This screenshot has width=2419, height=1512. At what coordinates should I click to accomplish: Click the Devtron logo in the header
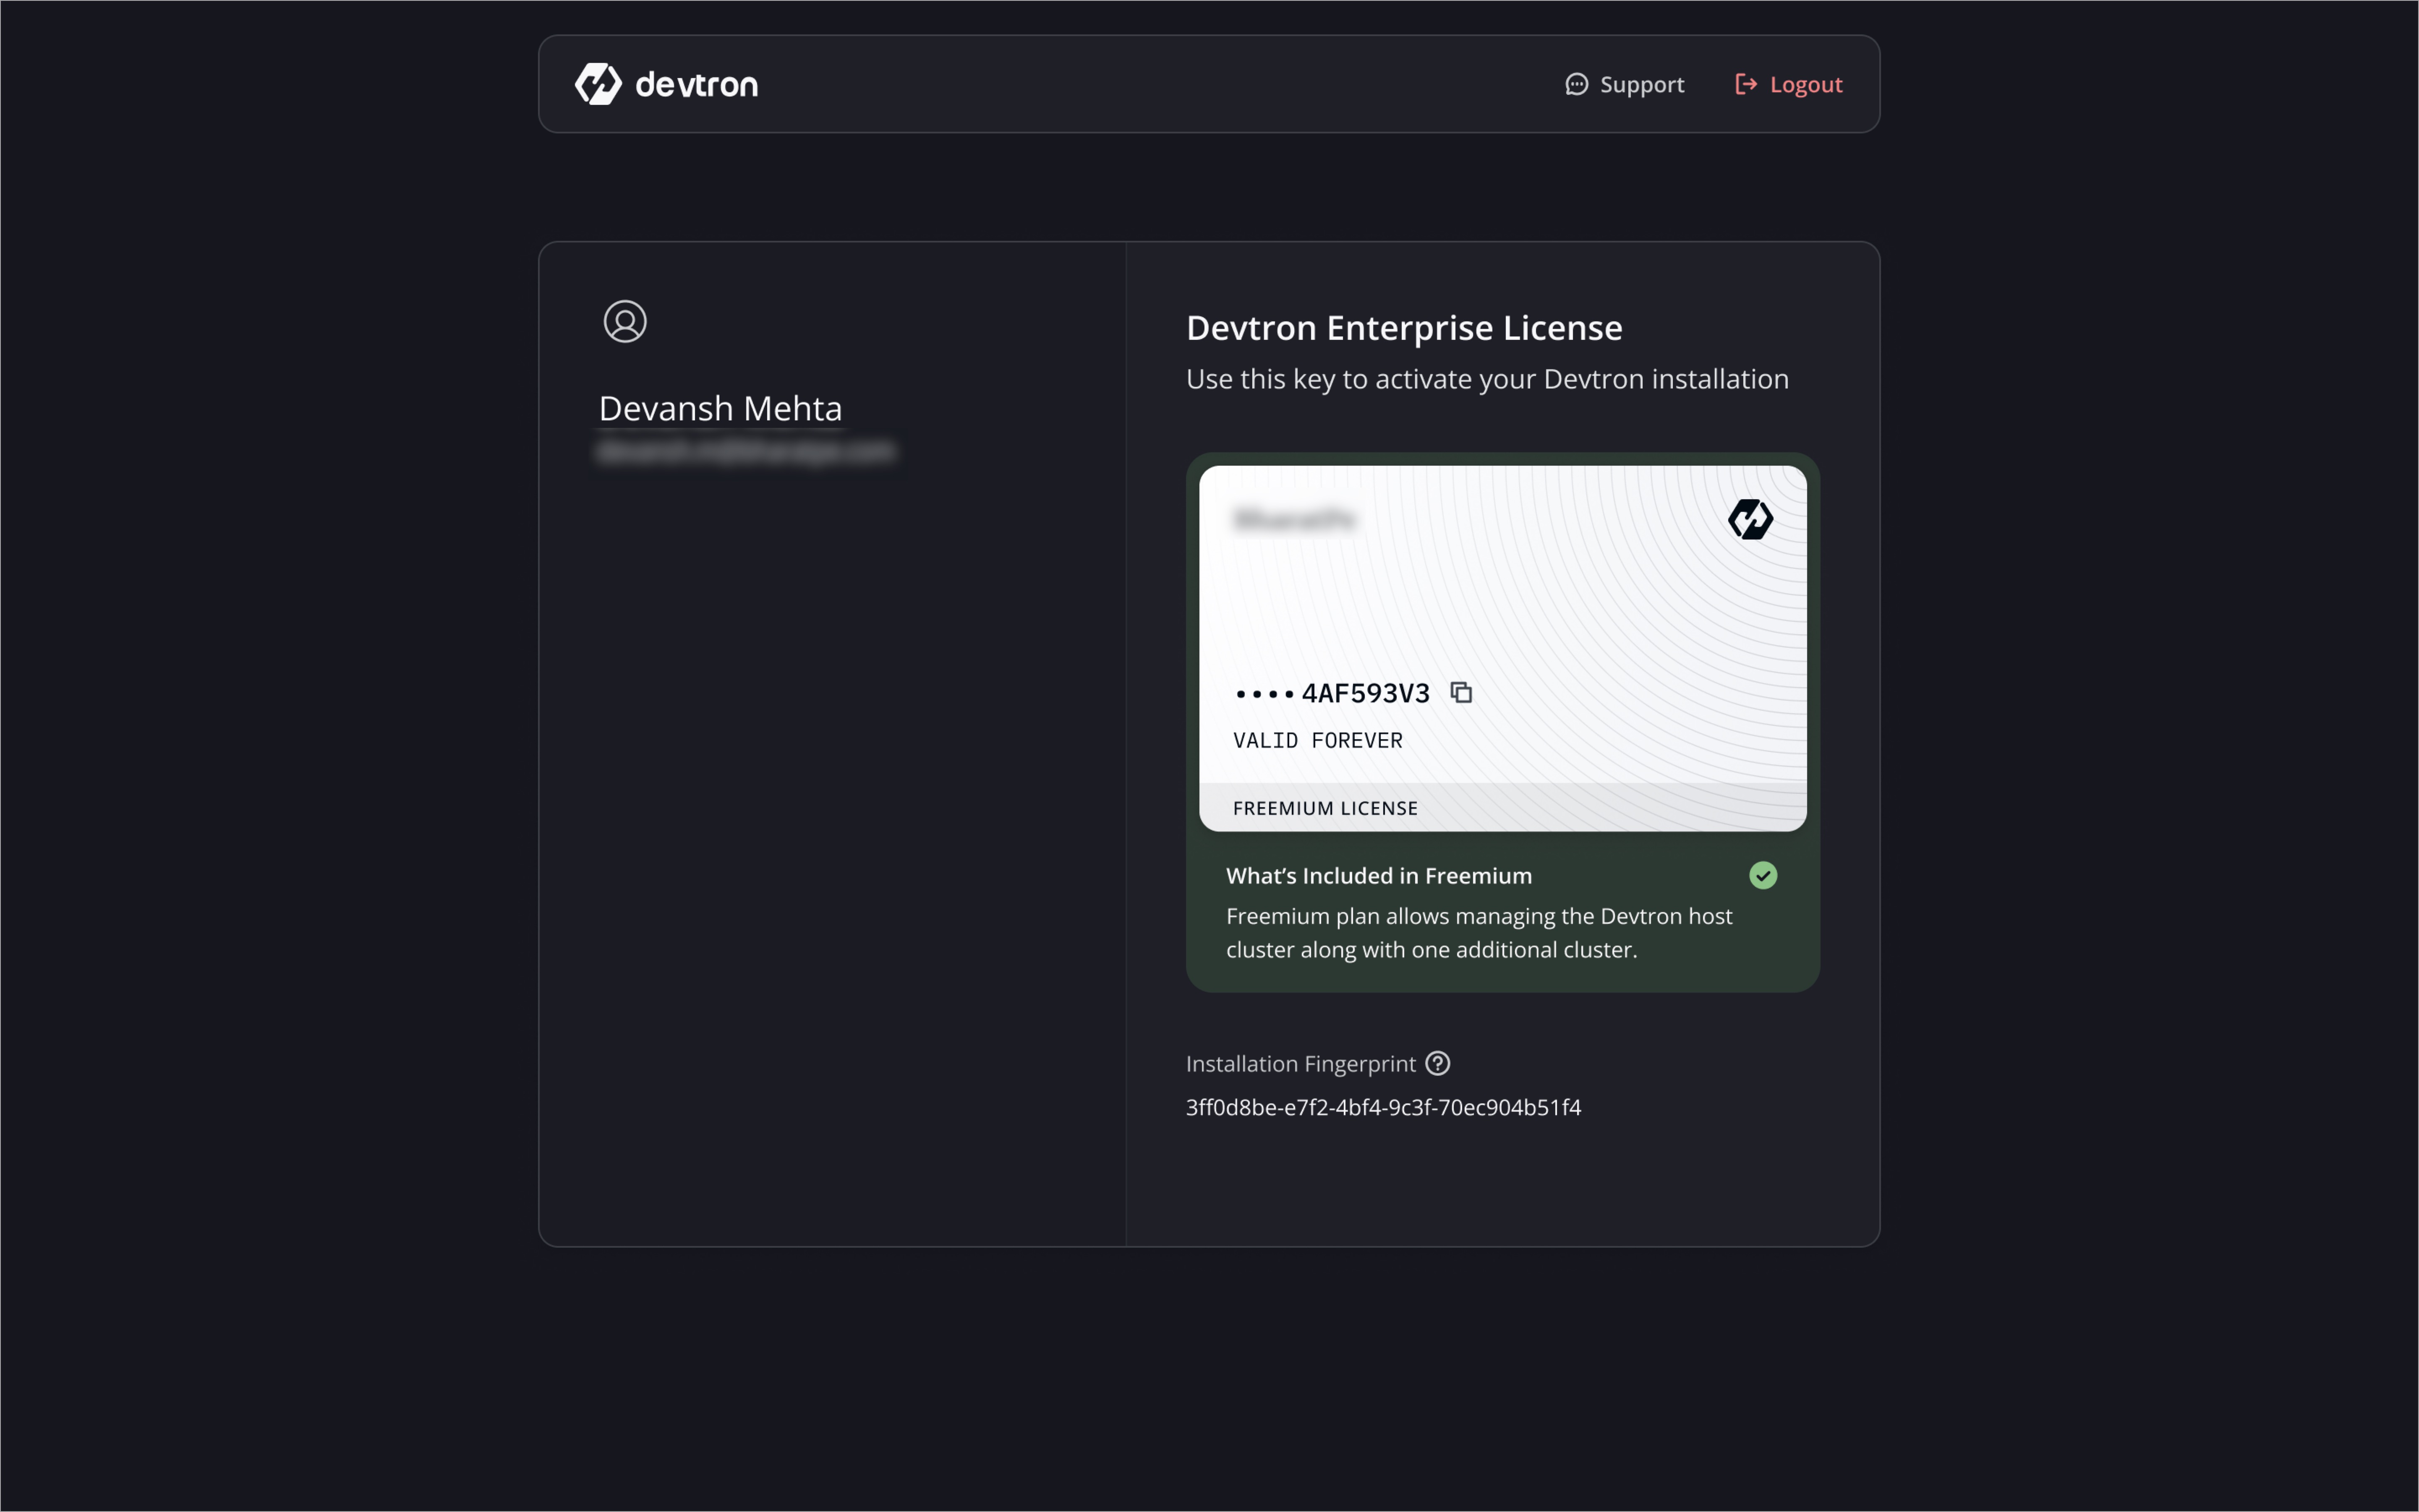point(665,84)
